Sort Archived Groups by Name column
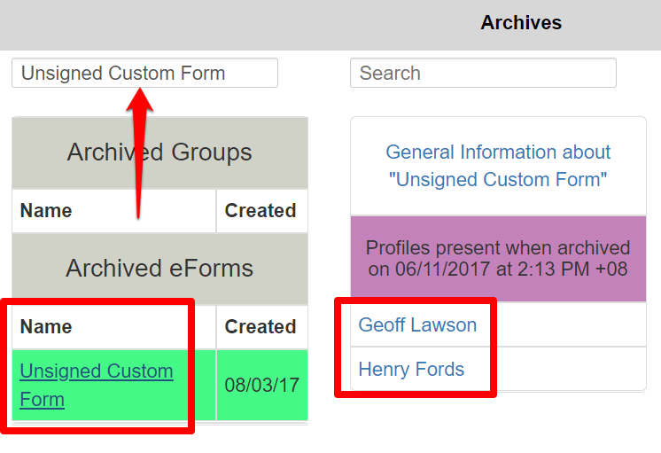The width and height of the screenshot is (661, 453). point(46,211)
